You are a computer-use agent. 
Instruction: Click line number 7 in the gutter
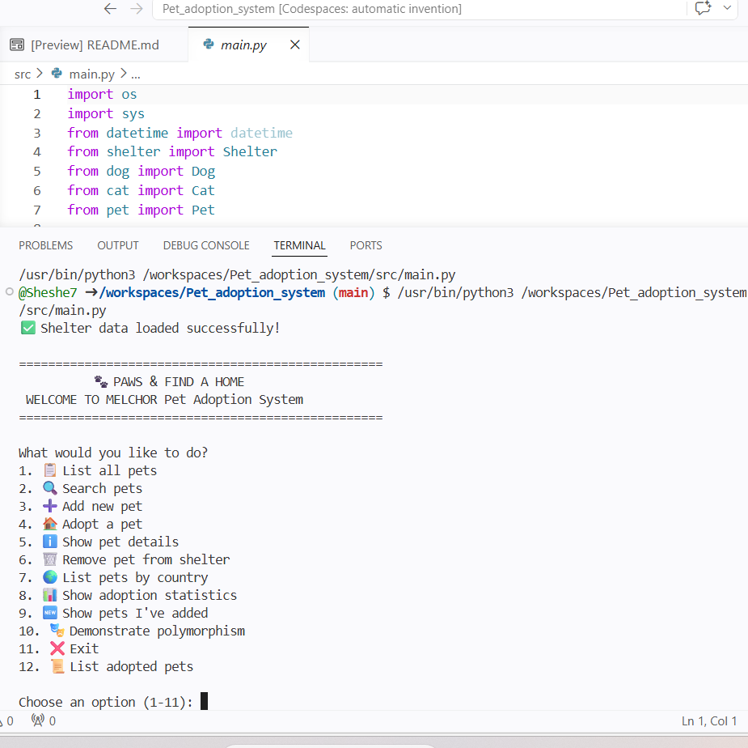[37, 210]
